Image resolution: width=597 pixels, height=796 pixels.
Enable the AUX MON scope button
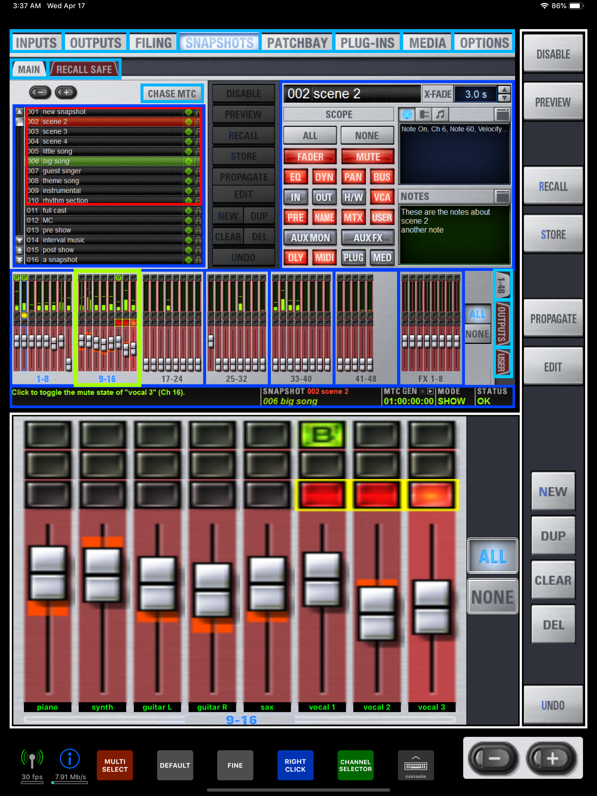tap(310, 238)
